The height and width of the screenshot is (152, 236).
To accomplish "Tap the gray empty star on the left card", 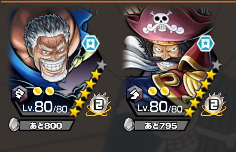I will (102, 64).
